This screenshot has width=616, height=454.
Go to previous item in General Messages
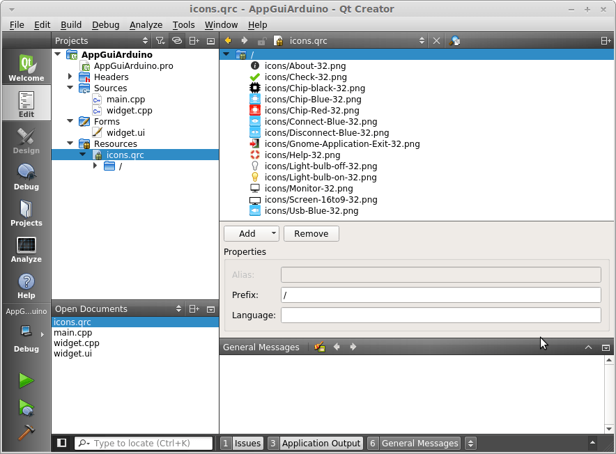tap(337, 347)
